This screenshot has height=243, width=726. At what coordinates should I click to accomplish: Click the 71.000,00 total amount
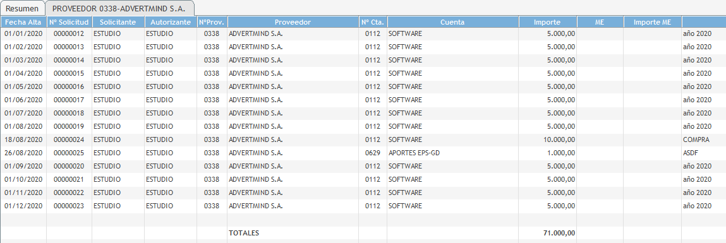click(559, 233)
